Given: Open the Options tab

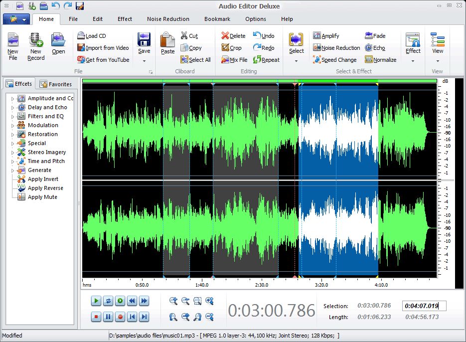Looking at the screenshot, I should pyautogui.click(x=256, y=19).
